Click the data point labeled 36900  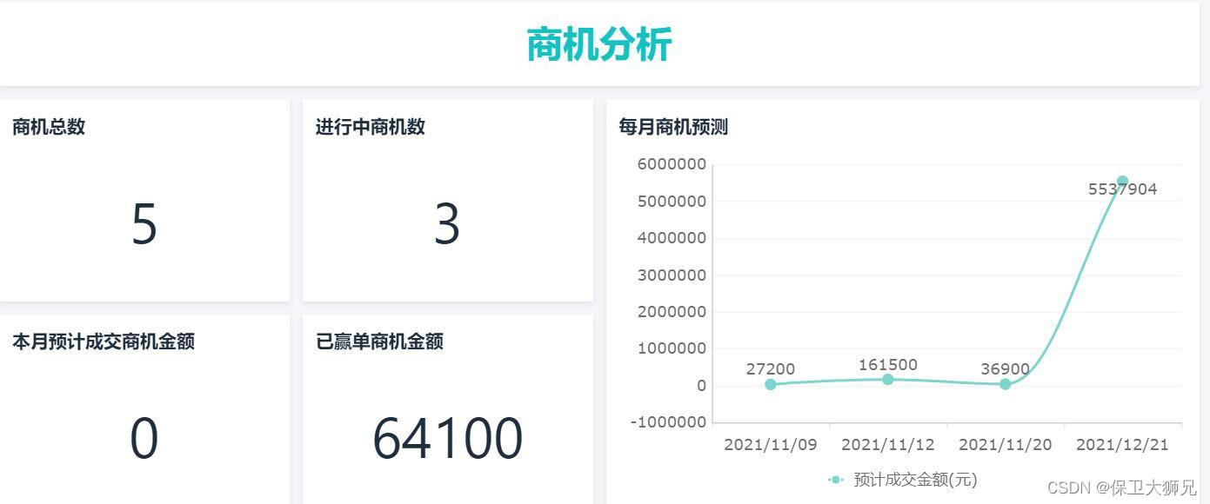(1006, 384)
